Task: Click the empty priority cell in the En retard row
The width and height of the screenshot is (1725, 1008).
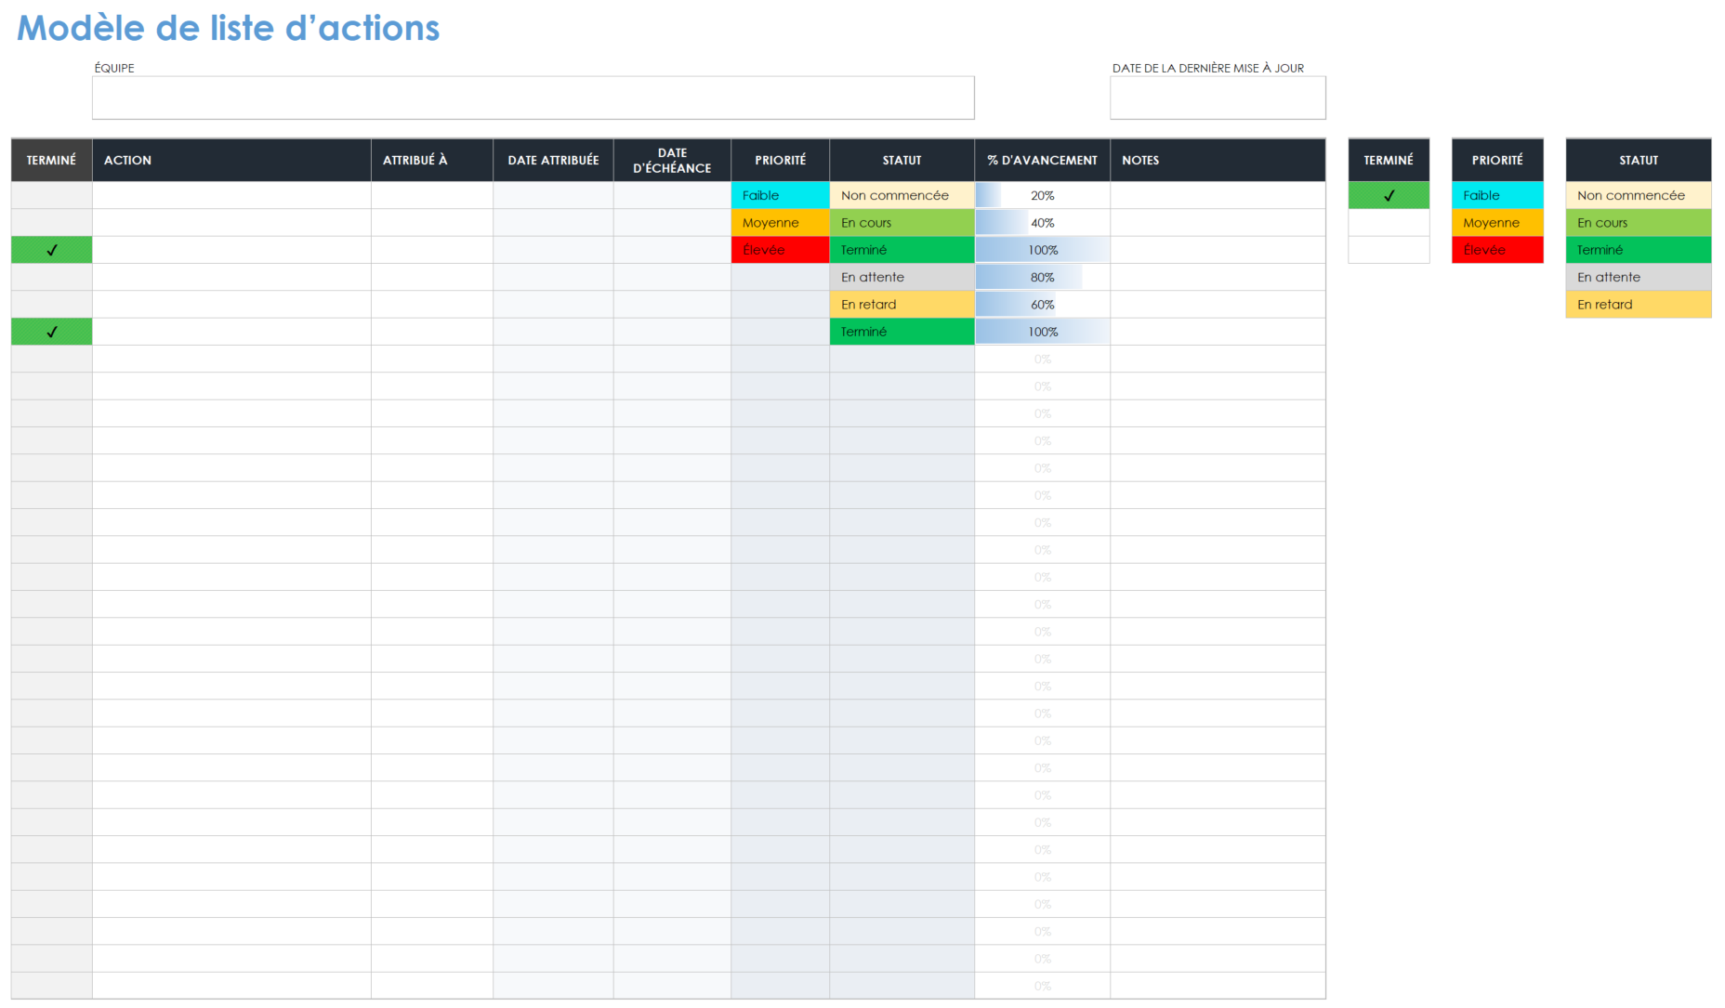Action: pyautogui.click(x=780, y=305)
